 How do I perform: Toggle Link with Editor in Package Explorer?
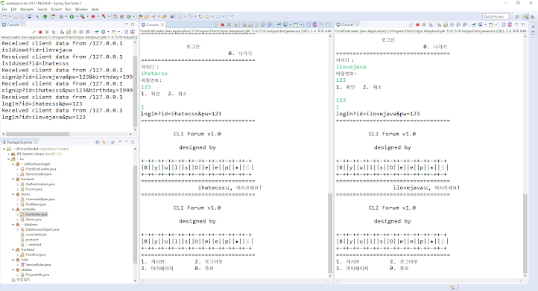[x=104, y=142]
